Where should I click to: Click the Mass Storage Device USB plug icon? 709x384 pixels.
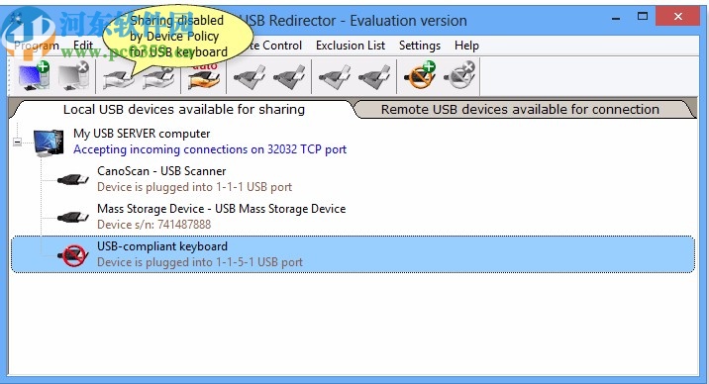pyautogui.click(x=73, y=217)
